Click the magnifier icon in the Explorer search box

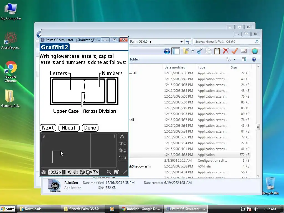[x=257, y=42]
